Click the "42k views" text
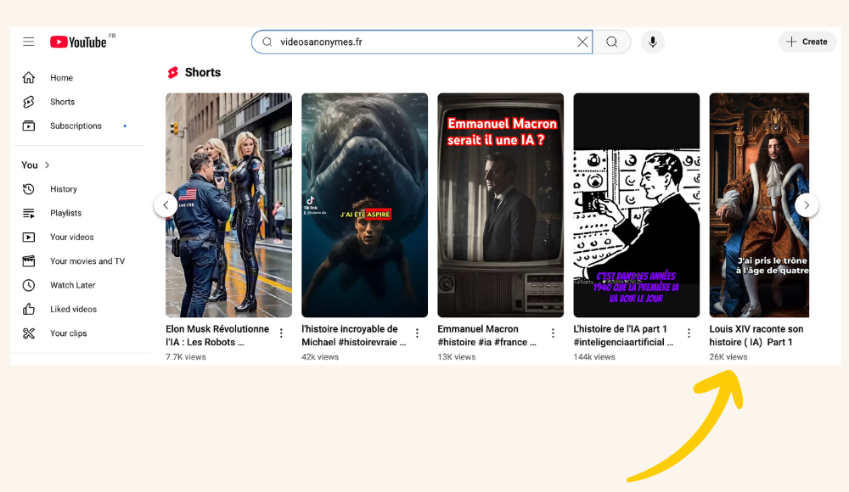Viewport: 849px width, 492px height. [x=320, y=357]
